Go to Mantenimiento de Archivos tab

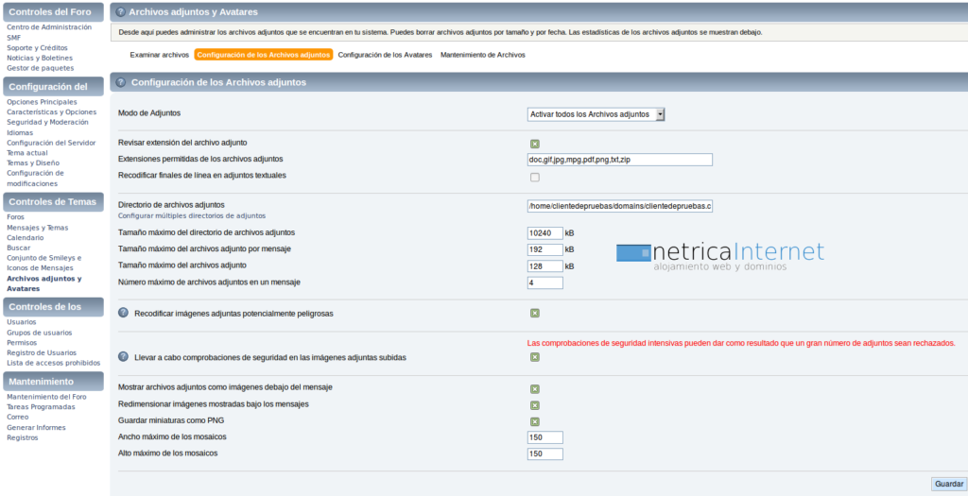[482, 55]
